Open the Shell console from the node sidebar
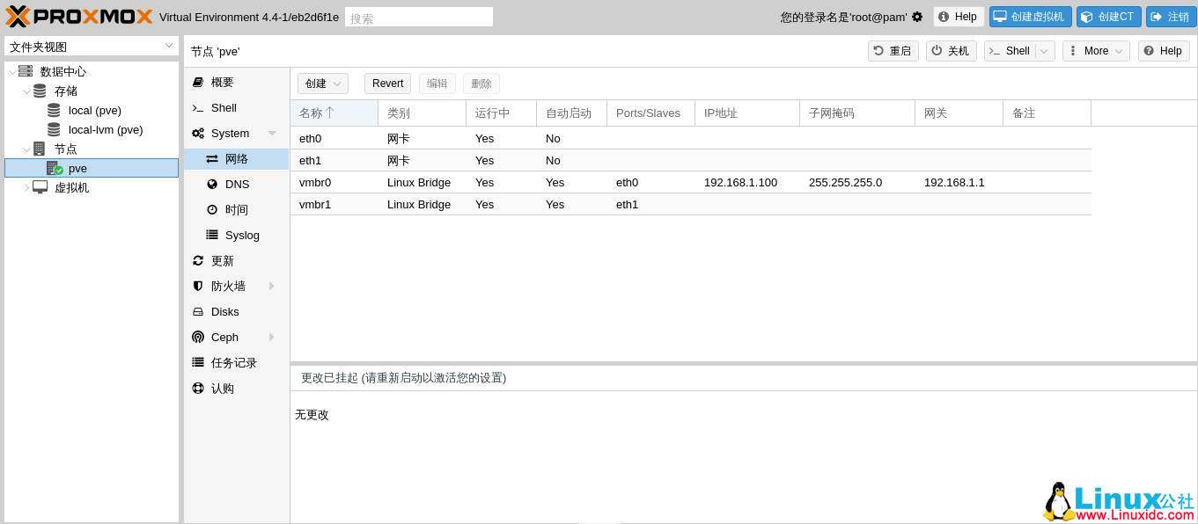Screen dimensions: 1198x524 [223, 107]
